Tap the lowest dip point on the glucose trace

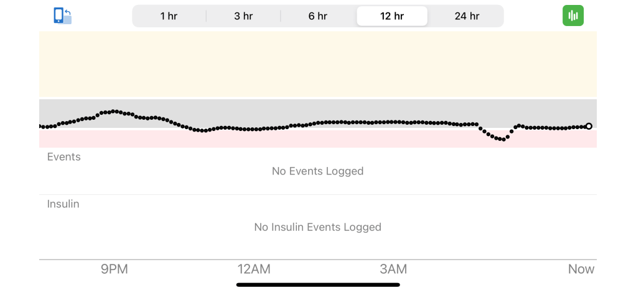pyautogui.click(x=503, y=139)
